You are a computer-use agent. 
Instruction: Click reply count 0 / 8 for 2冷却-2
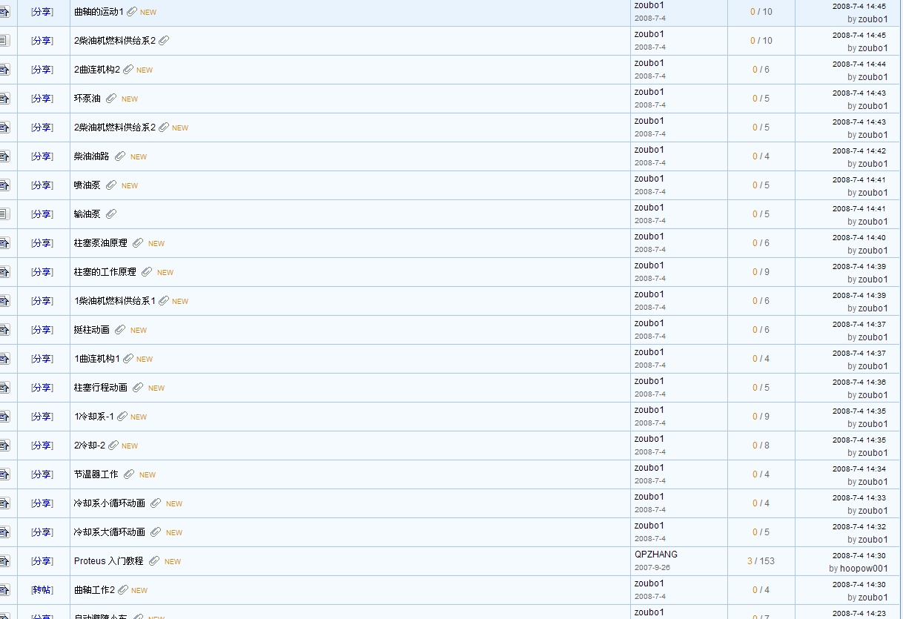pos(761,446)
